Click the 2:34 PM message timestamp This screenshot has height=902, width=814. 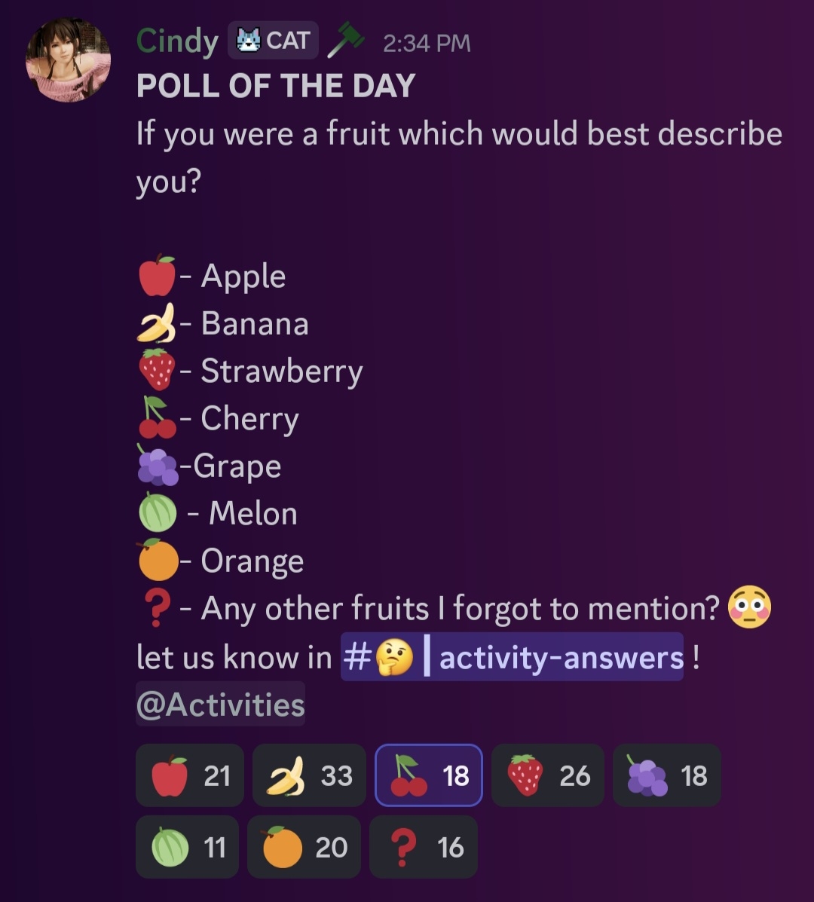point(427,44)
